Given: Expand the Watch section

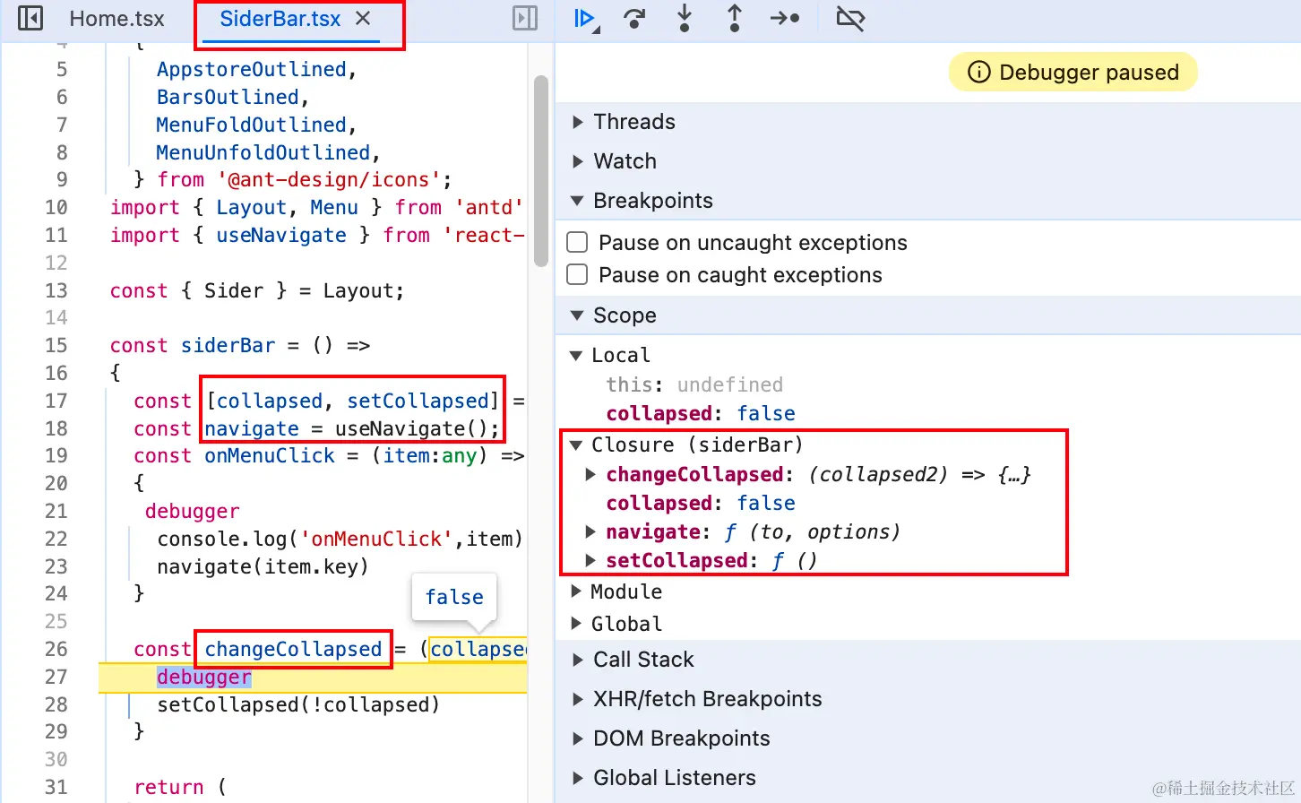Looking at the screenshot, I should pyautogui.click(x=578, y=161).
